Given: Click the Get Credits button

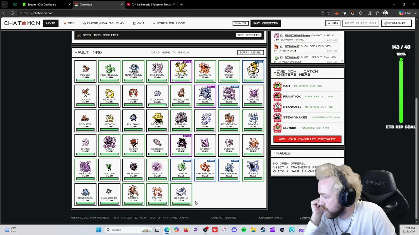Looking at the screenshot, I should (x=248, y=35).
